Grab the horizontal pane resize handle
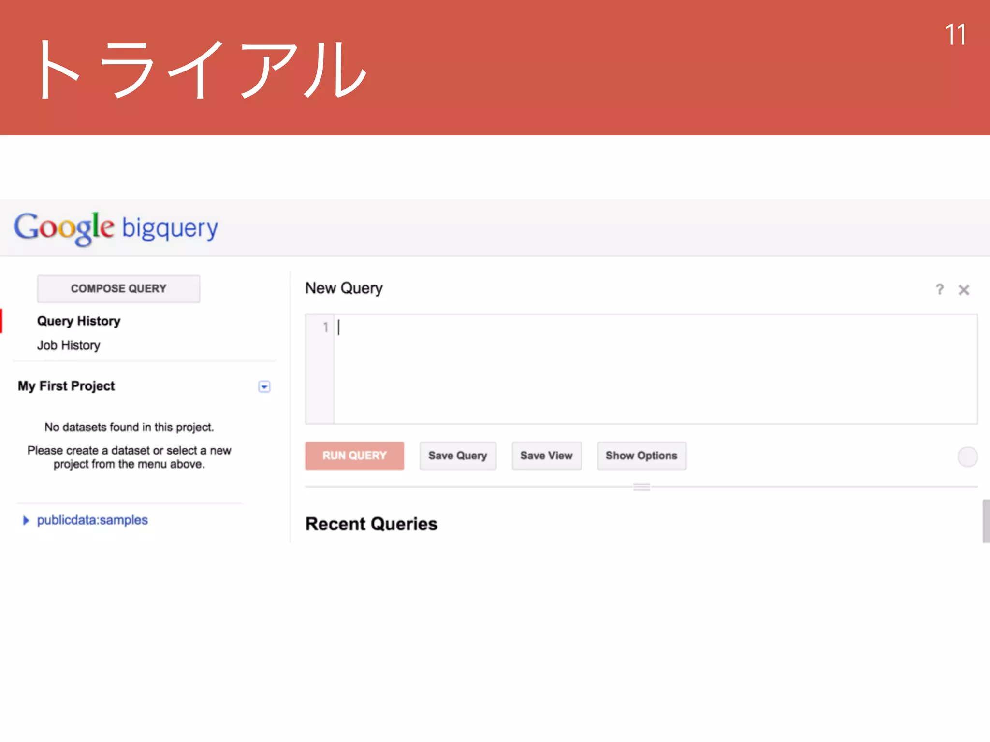The image size is (990, 742). [x=641, y=487]
